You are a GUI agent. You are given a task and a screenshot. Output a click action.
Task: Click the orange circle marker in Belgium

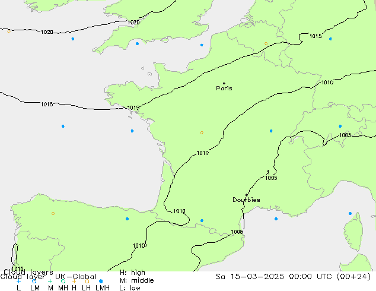(x=266, y=44)
